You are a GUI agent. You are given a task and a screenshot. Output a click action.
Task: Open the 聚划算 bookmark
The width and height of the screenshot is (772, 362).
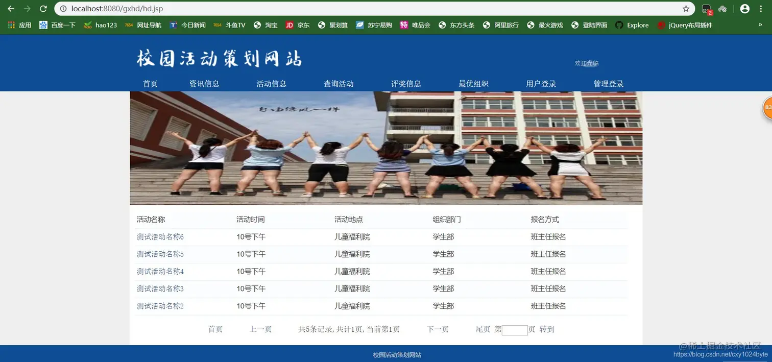(332, 25)
